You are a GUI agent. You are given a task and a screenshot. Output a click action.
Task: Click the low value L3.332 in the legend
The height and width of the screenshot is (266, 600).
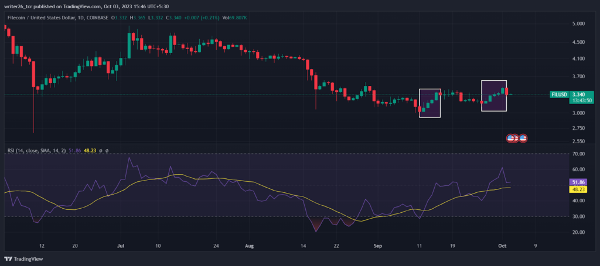pyautogui.click(x=155, y=18)
